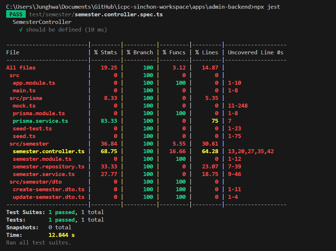
Task: Click the 'Tests:' summary label
Action: 16,220
